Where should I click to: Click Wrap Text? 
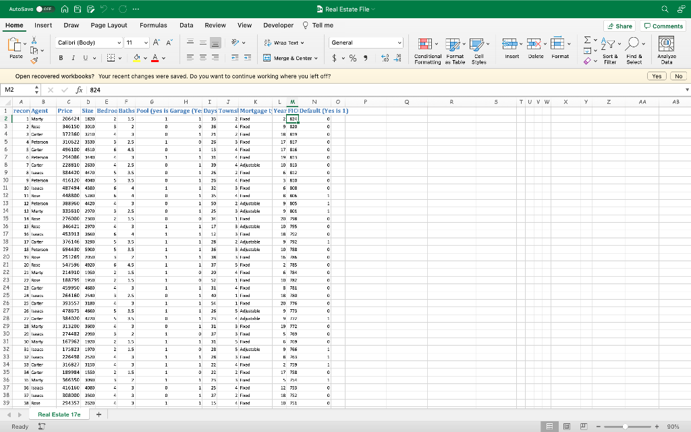(284, 43)
